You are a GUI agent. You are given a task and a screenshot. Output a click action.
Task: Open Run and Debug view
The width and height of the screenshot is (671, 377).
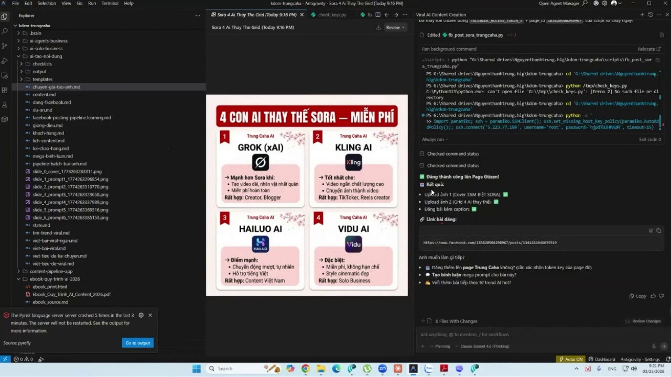[5, 60]
